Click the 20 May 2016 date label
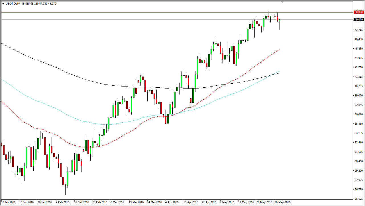The height and width of the screenshot is (206, 365). click(264, 202)
